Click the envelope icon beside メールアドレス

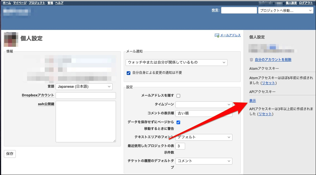point(216,35)
